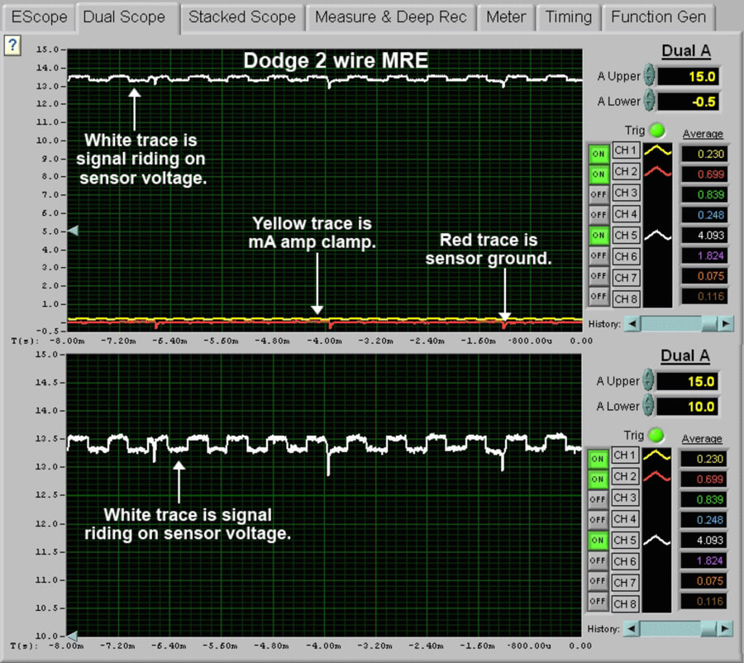This screenshot has width=744, height=663.
Task: Click the CH 8 label button, bottom scope
Action: 625,604
